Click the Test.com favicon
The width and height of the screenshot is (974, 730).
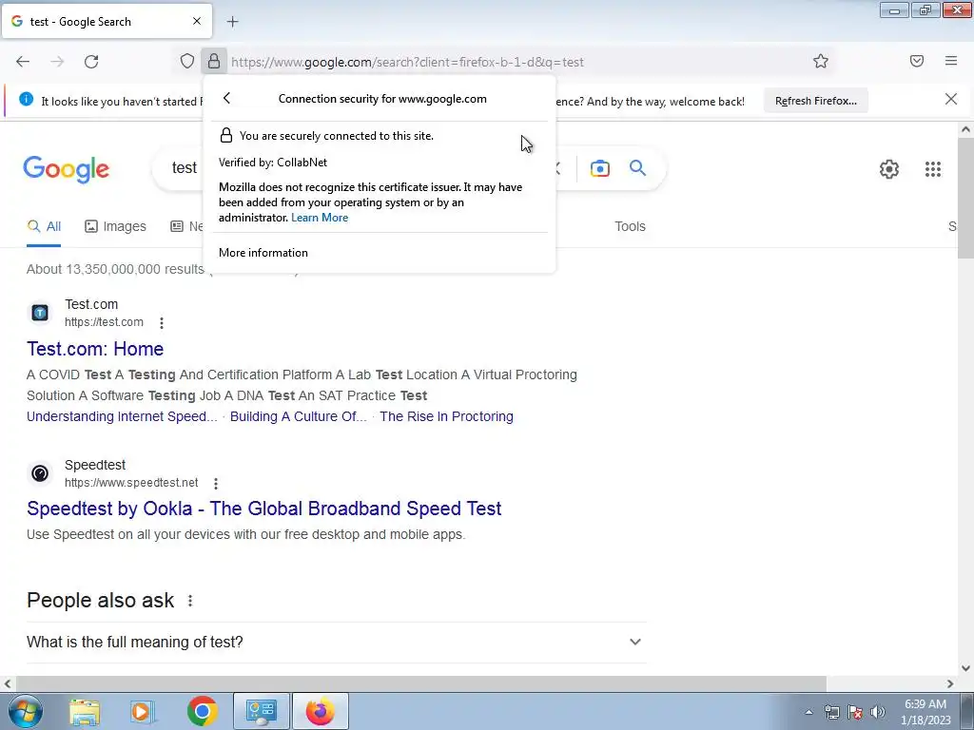click(x=40, y=313)
